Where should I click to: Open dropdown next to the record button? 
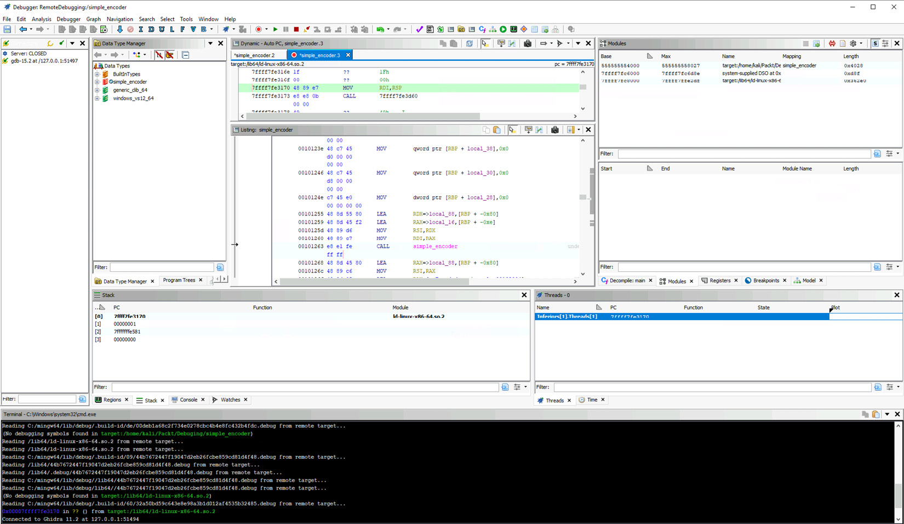(266, 30)
